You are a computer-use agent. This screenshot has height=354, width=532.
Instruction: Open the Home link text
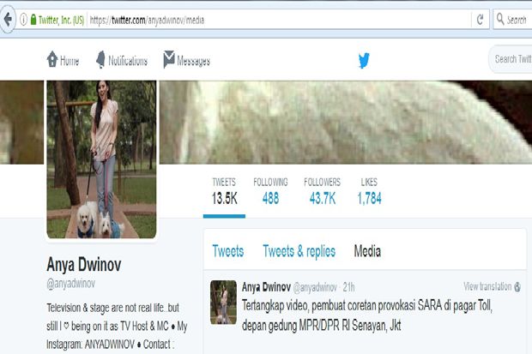click(x=70, y=61)
